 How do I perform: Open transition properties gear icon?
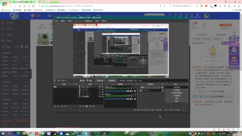click(x=162, y=87)
